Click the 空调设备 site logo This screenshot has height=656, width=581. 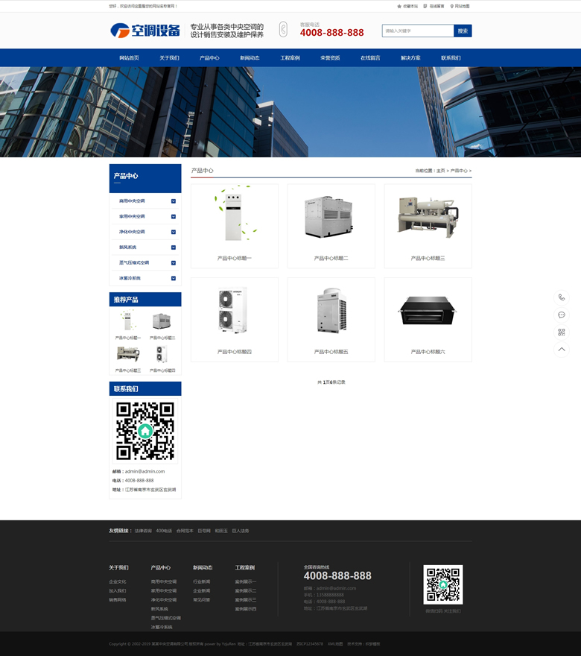pyautogui.click(x=145, y=31)
